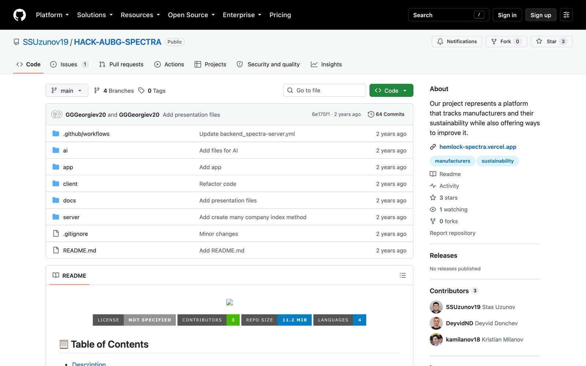Click the docs folder icon
This screenshot has width=586, height=366.
tap(56, 200)
